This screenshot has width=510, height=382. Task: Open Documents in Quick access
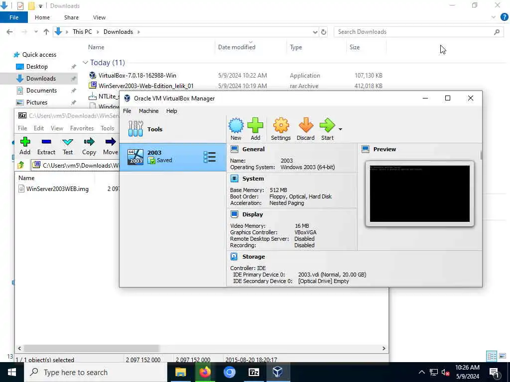41,91
